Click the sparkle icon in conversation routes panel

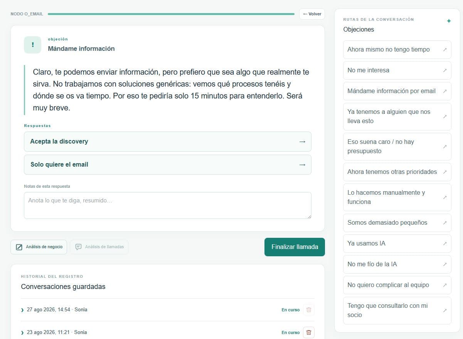(449, 21)
